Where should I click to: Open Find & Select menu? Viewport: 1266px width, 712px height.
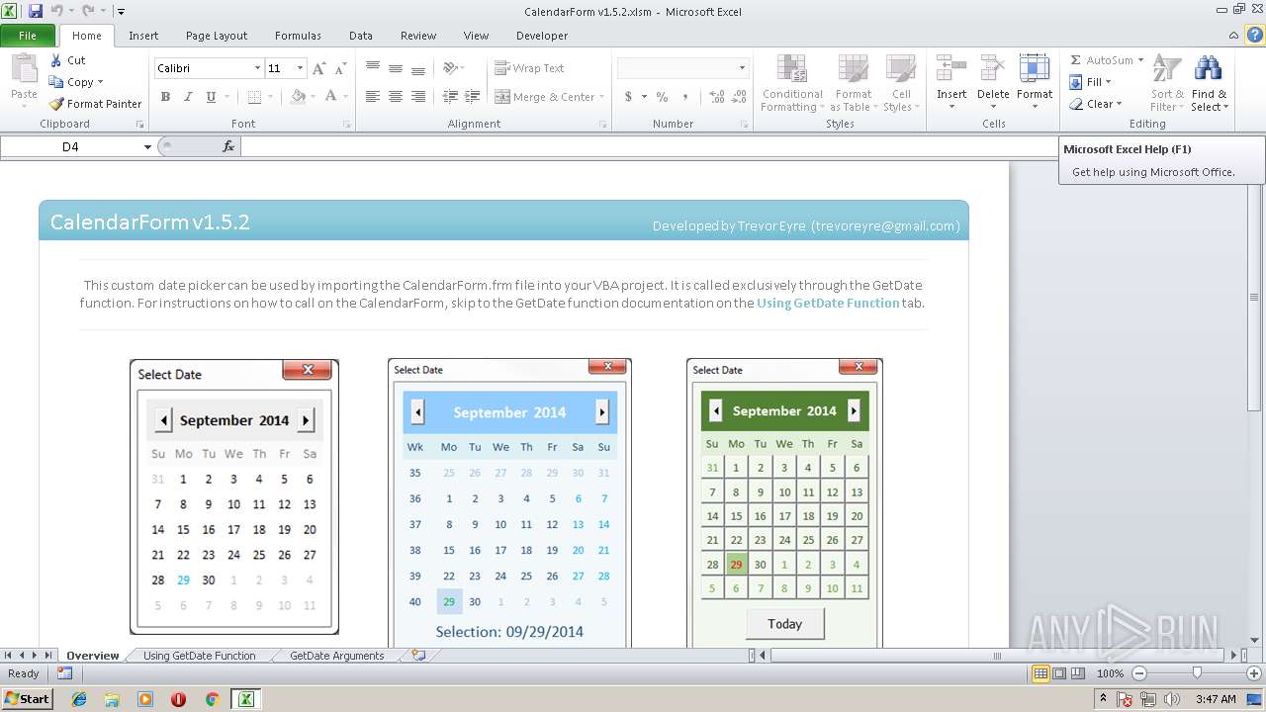pyautogui.click(x=1209, y=83)
